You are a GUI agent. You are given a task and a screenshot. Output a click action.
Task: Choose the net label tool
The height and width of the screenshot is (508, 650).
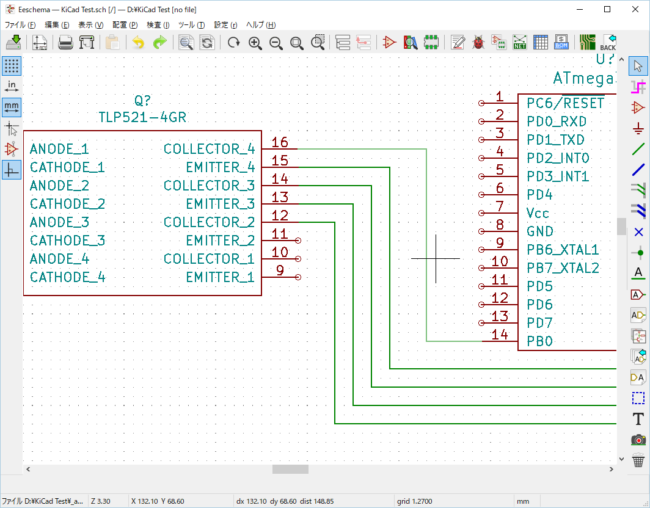[638, 274]
